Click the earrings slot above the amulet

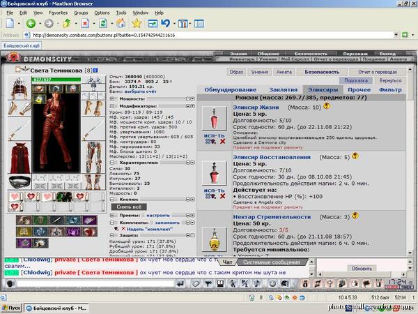tap(93, 80)
